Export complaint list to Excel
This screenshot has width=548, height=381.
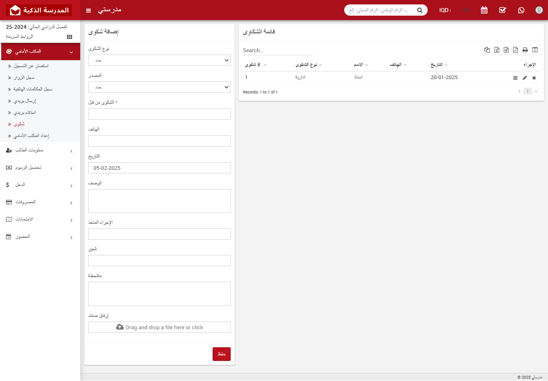(497, 50)
